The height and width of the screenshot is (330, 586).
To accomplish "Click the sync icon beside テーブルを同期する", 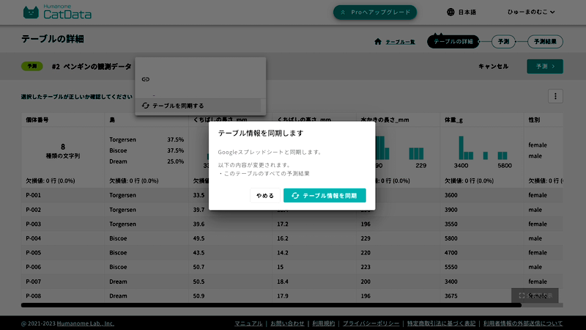I will [145, 106].
